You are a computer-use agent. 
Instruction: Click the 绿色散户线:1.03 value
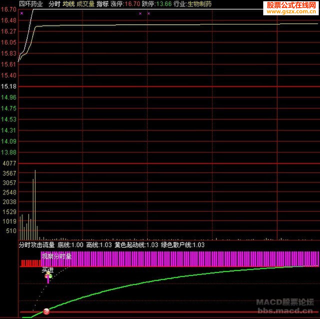click(183, 245)
